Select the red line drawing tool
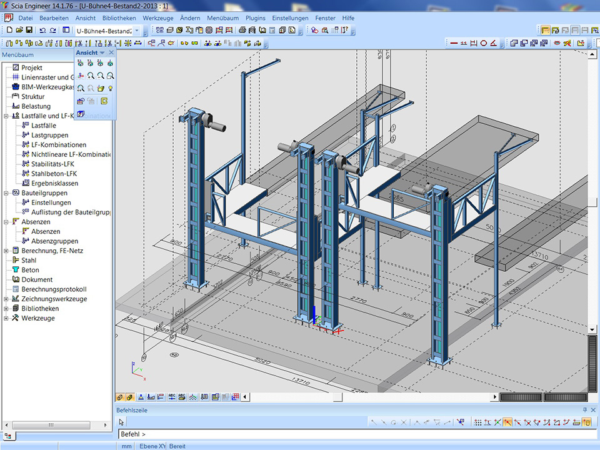600x450 pixels. (x=454, y=43)
